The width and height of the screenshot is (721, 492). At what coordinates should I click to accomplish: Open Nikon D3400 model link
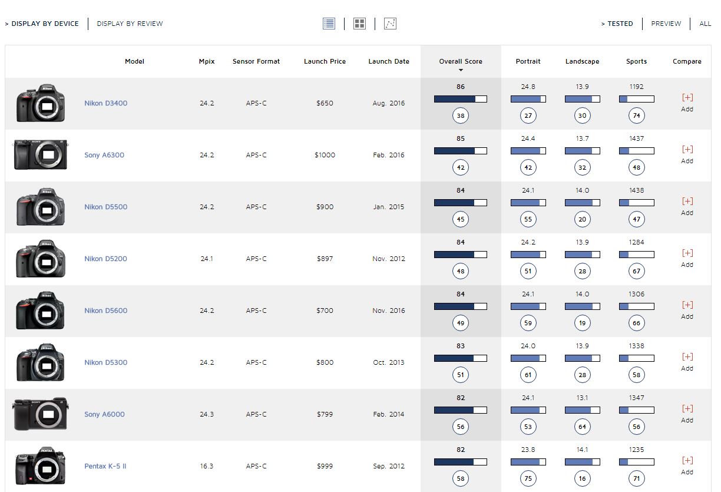tap(105, 103)
